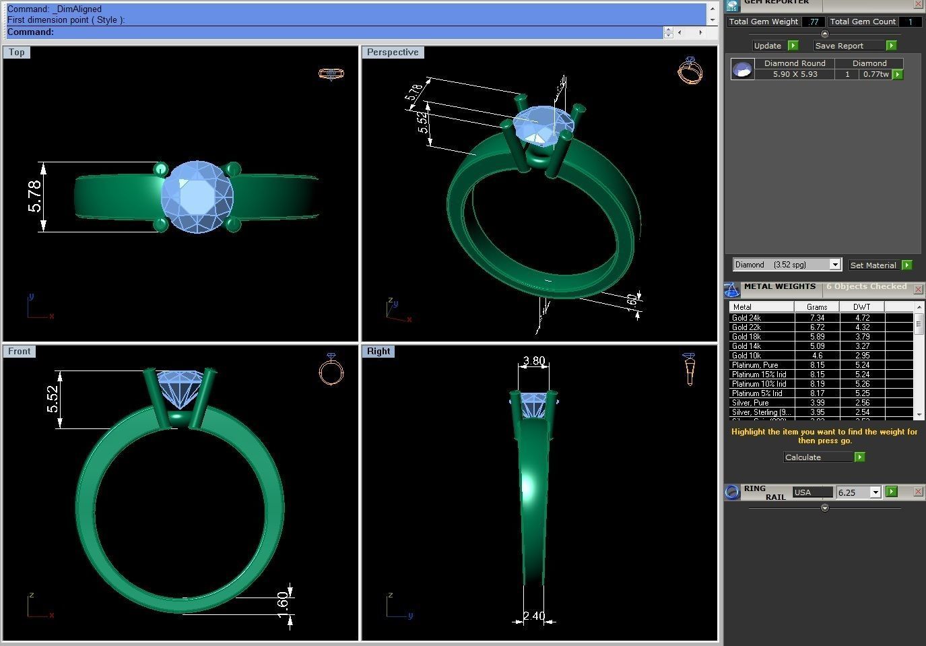The height and width of the screenshot is (646, 926).
Task: Click the Save Report button
Action: pos(849,46)
